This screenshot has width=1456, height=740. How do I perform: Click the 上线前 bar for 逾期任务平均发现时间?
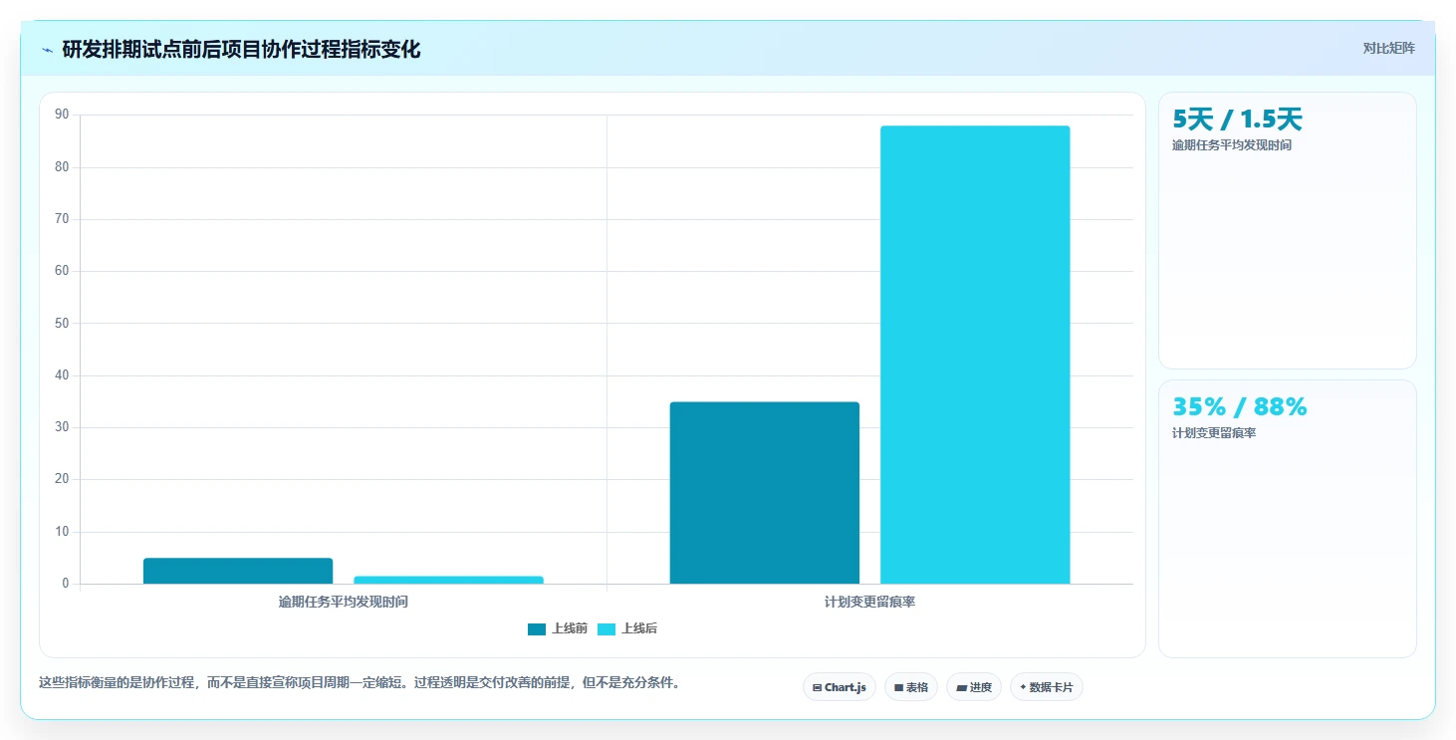point(238,571)
